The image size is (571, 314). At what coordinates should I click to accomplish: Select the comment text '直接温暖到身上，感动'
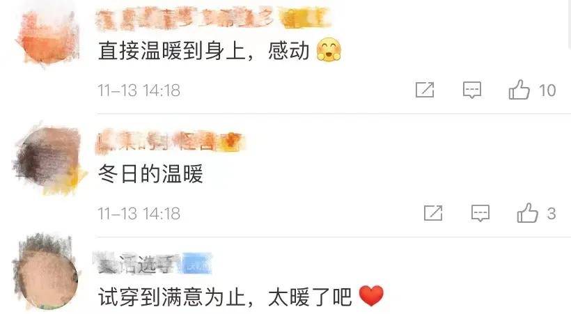204,50
